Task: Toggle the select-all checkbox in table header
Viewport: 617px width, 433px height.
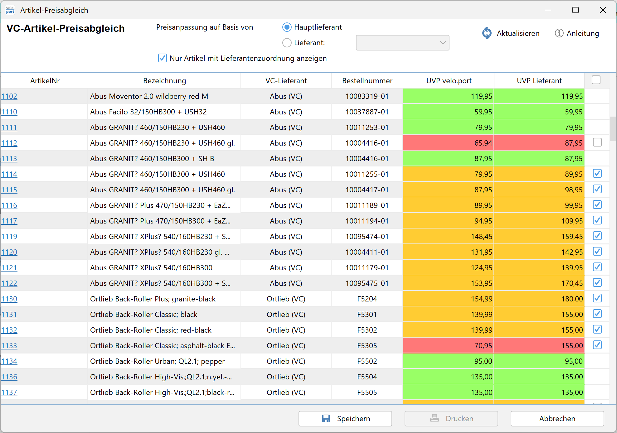Action: [596, 80]
